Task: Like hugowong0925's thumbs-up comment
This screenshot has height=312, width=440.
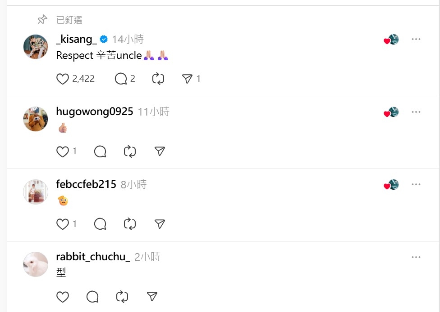Action: pyautogui.click(x=63, y=152)
